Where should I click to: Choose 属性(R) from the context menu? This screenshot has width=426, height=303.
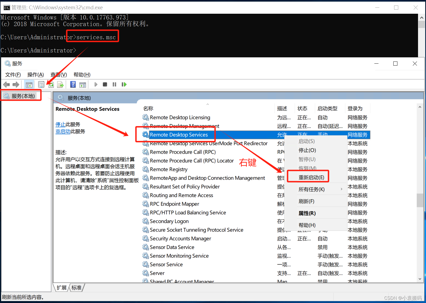[316, 213]
